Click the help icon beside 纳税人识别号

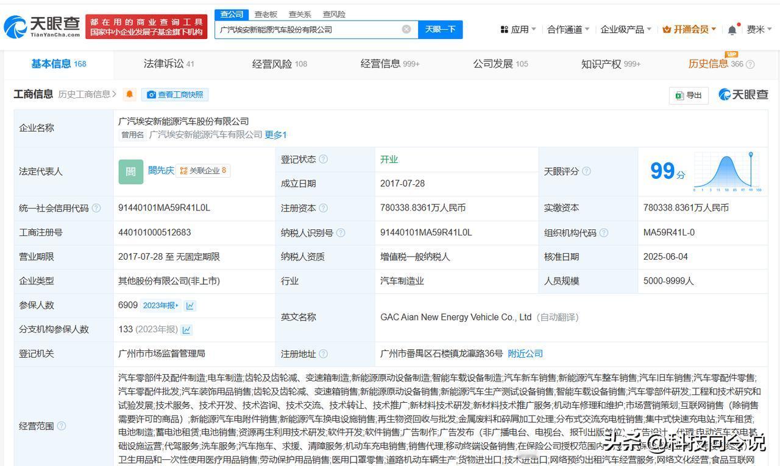pos(341,232)
